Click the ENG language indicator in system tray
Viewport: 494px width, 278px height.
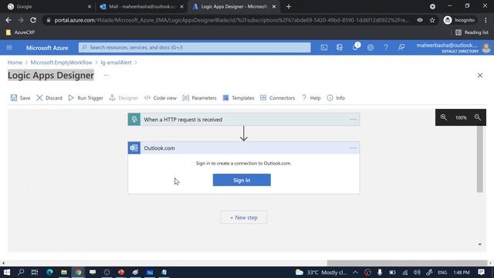tap(442, 273)
